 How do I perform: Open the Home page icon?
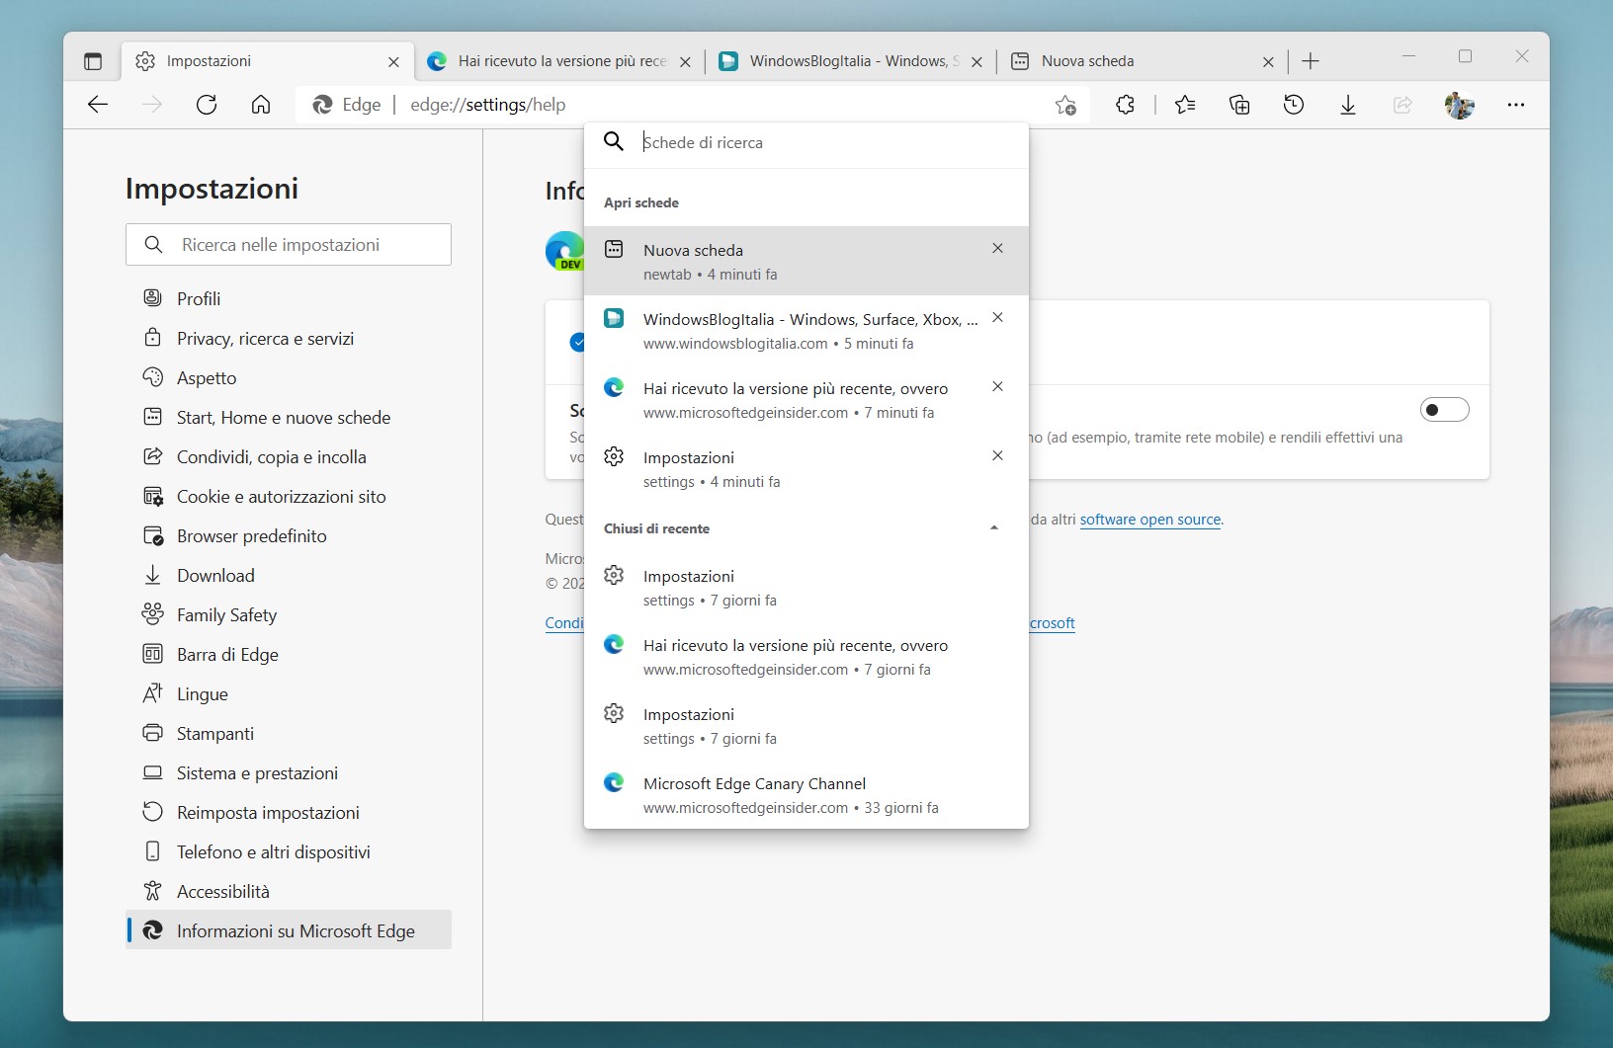(261, 105)
